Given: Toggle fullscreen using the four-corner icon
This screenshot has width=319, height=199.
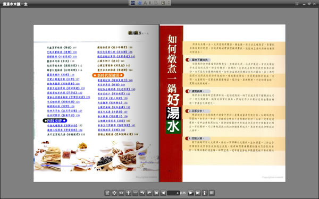Looking at the screenshot, I should [297, 4].
